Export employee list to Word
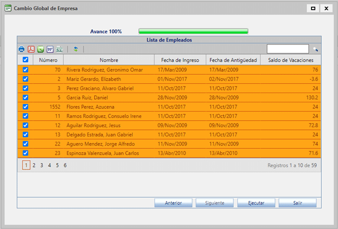338x229 pixels. [x=50, y=49]
